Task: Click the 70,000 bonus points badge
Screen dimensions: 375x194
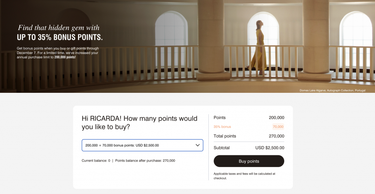Action: tap(278, 127)
